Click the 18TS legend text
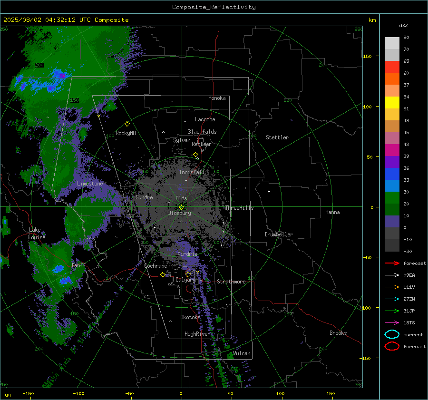Screen dimensions: 428x400 pyautogui.click(x=409, y=323)
